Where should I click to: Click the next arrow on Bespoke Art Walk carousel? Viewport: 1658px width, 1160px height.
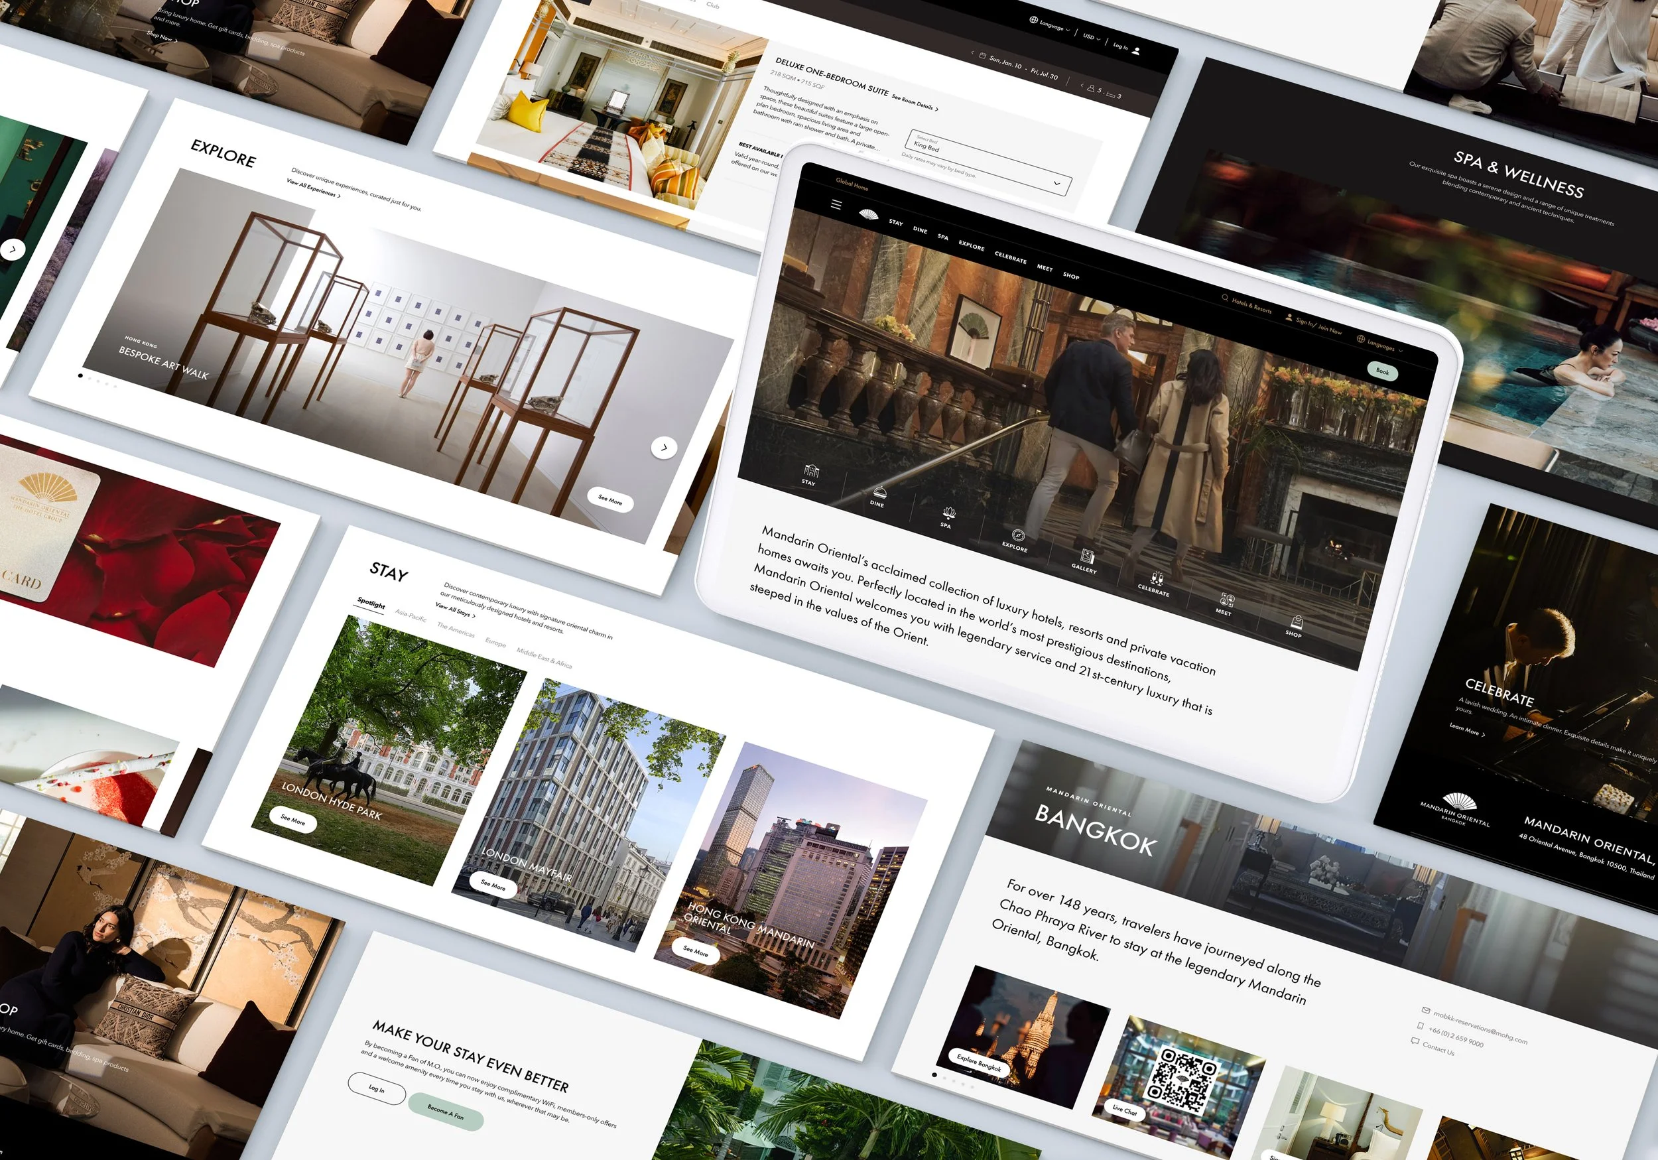coord(664,448)
